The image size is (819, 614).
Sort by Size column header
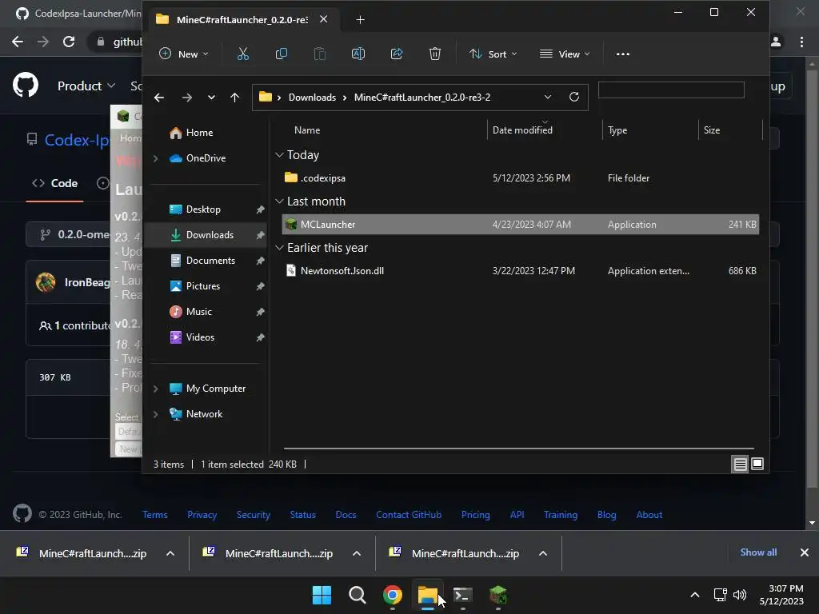[711, 130]
